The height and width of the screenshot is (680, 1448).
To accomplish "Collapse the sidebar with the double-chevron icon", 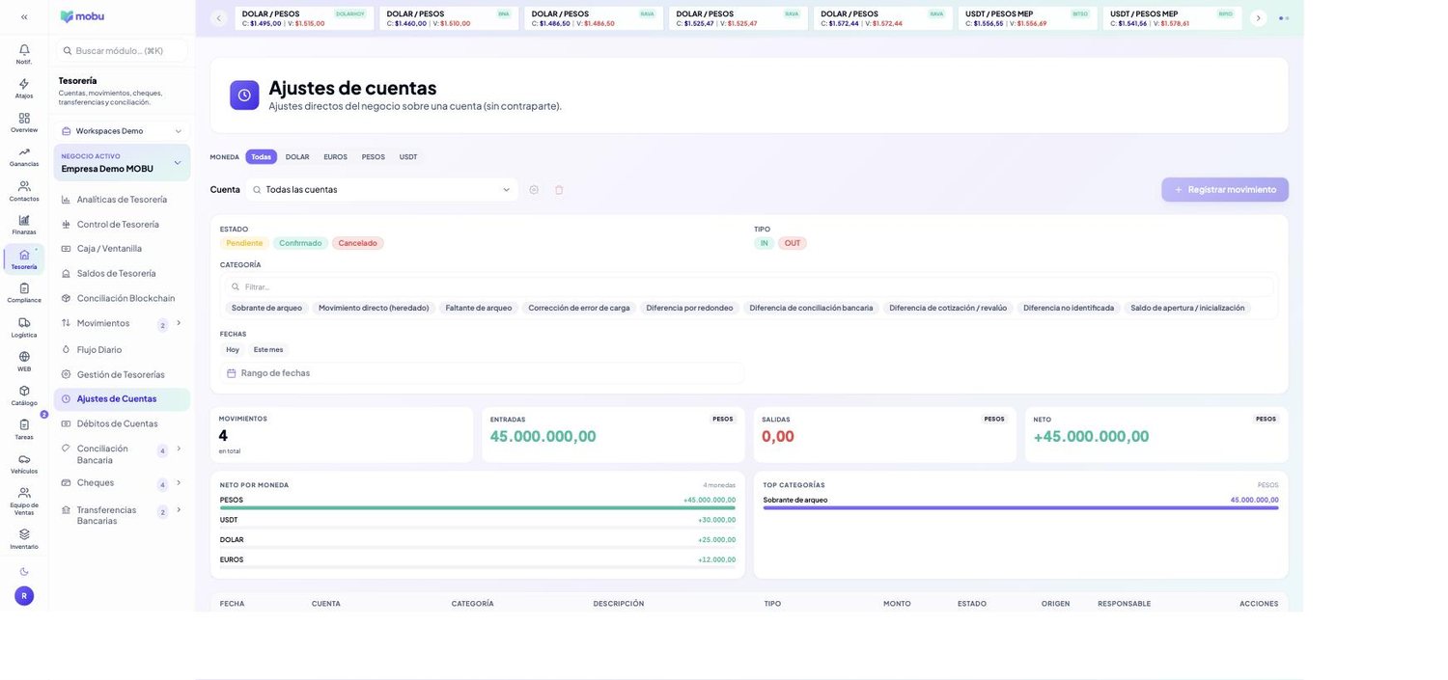I will (x=24, y=16).
